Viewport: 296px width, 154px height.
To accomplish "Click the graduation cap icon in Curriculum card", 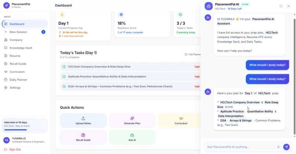I will [x=181, y=118].
